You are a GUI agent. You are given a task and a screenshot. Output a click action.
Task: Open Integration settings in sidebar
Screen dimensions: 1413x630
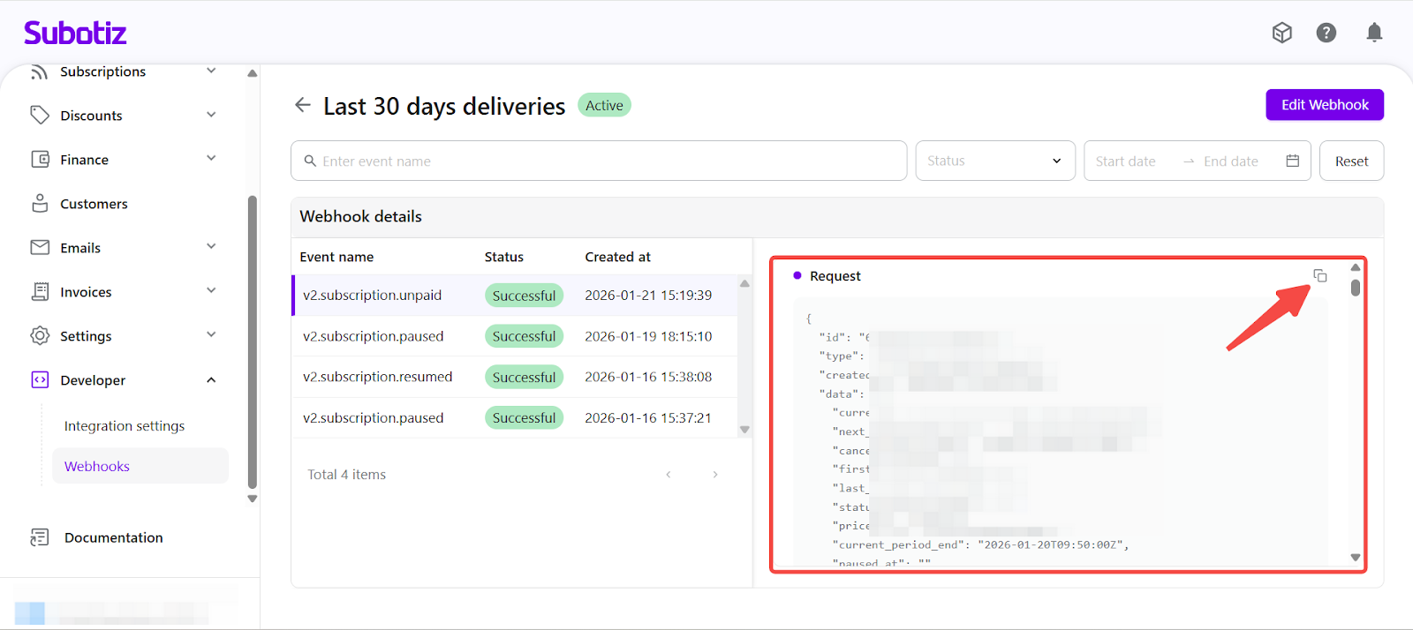(x=125, y=426)
